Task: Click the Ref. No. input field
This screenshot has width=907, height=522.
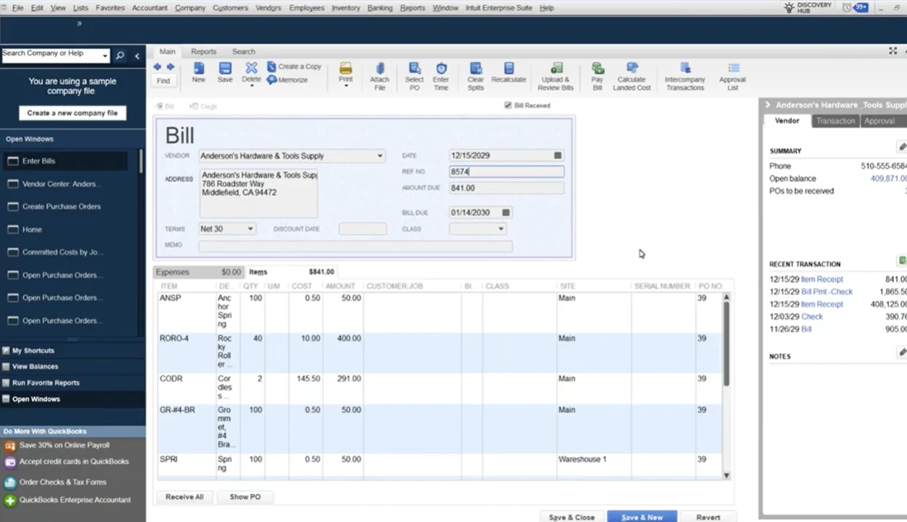Action: tap(506, 172)
